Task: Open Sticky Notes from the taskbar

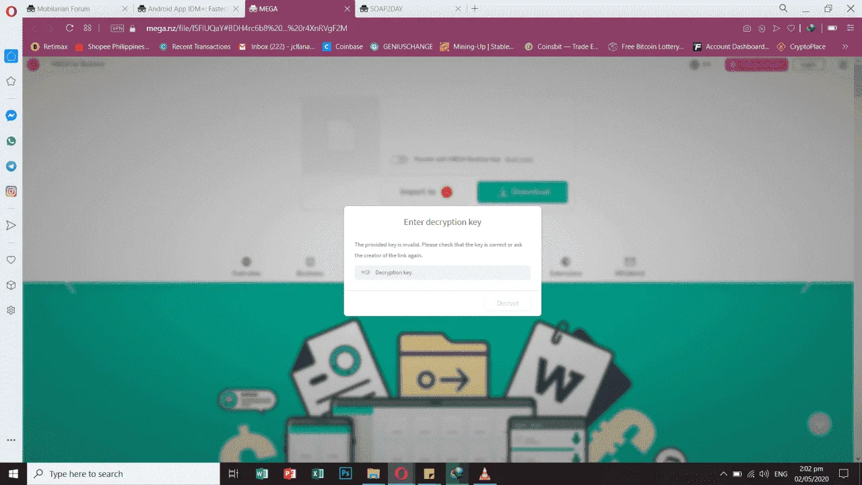Action: click(428, 474)
